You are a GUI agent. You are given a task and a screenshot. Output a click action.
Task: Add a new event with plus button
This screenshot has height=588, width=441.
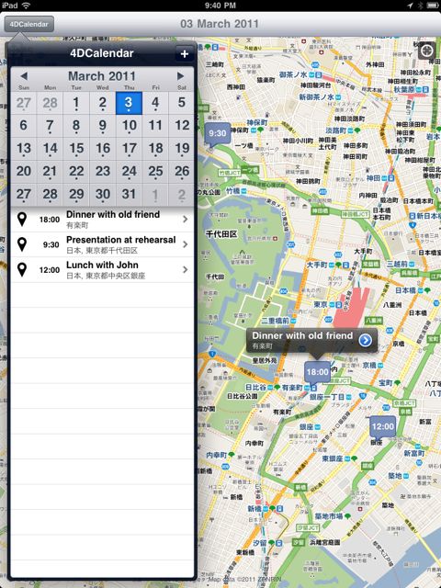[x=184, y=54]
